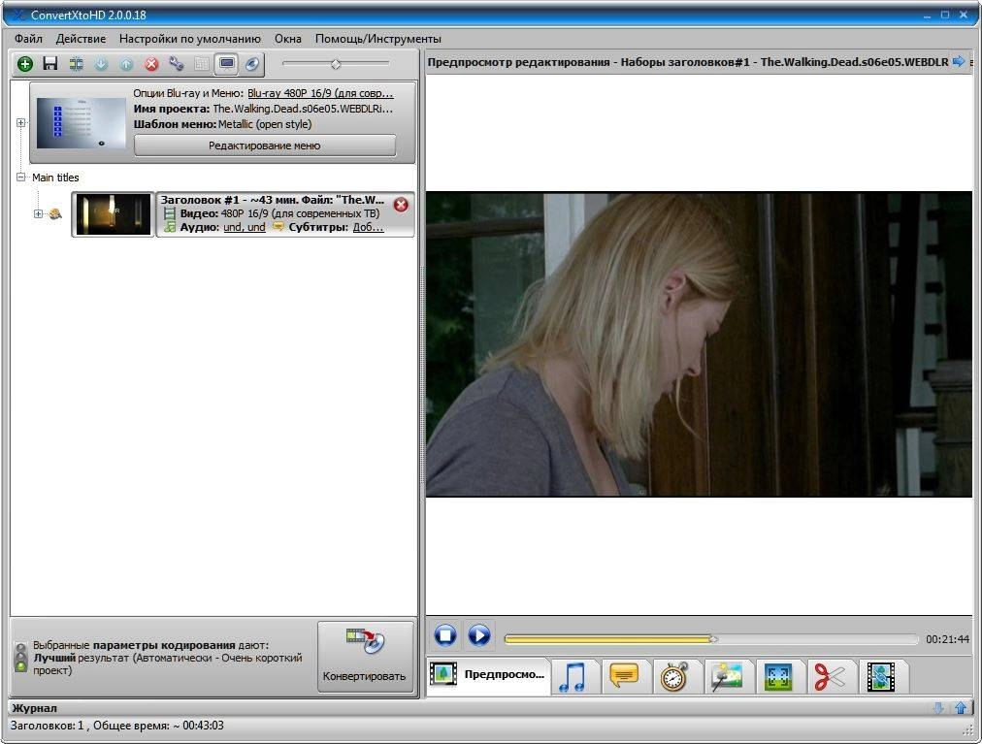Image resolution: width=982 pixels, height=744 pixels.
Task: Click the chapters icon beside Заголовок #1 thumbnail
Action: pos(55,214)
